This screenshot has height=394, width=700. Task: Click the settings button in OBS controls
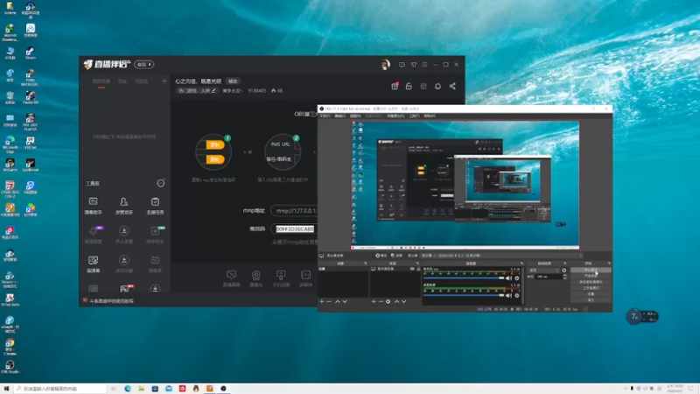point(591,294)
